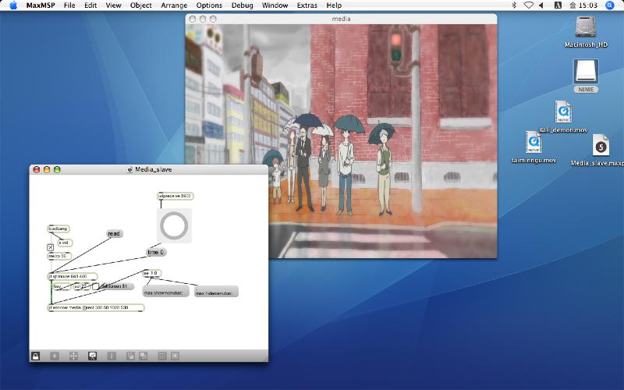The image size is (624, 390).
Task: Click the 'time 0' message box
Action: coord(155,252)
